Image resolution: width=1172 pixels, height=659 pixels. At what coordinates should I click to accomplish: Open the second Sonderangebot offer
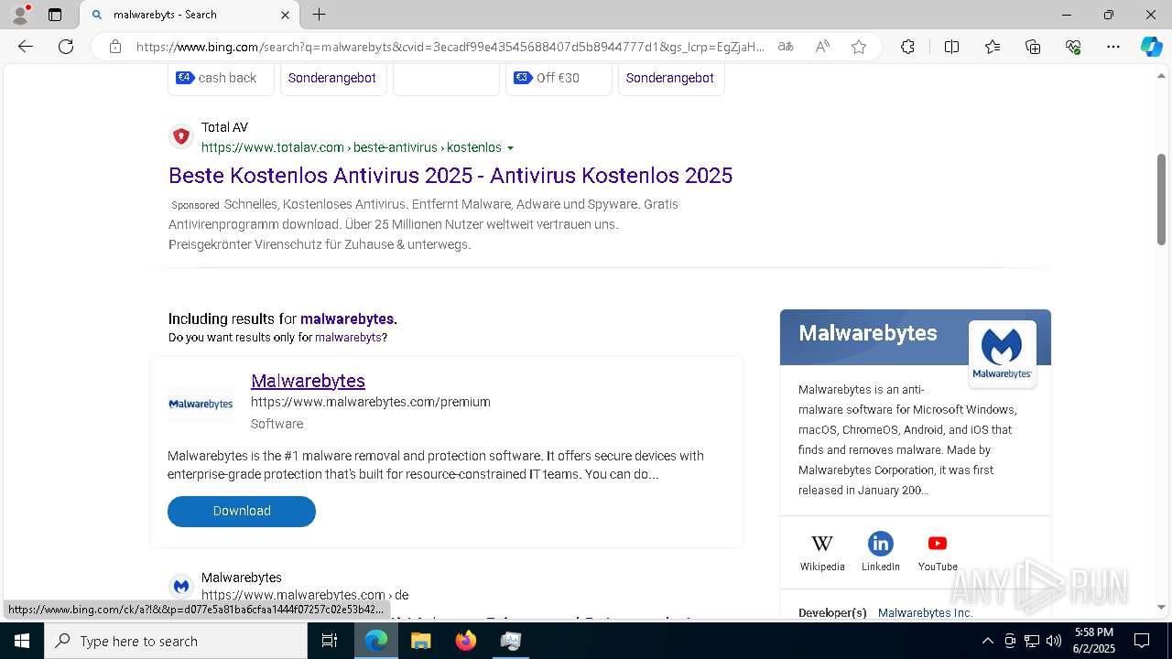coord(670,79)
